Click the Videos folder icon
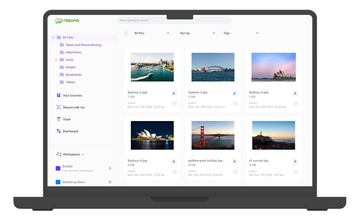 [62, 82]
